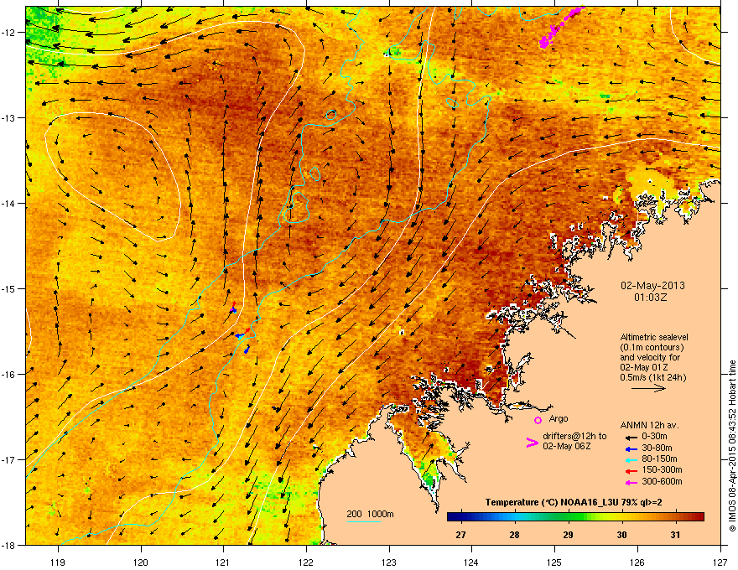Click the '122' longitude axis label
738x570 pixels.
pyautogui.click(x=306, y=562)
